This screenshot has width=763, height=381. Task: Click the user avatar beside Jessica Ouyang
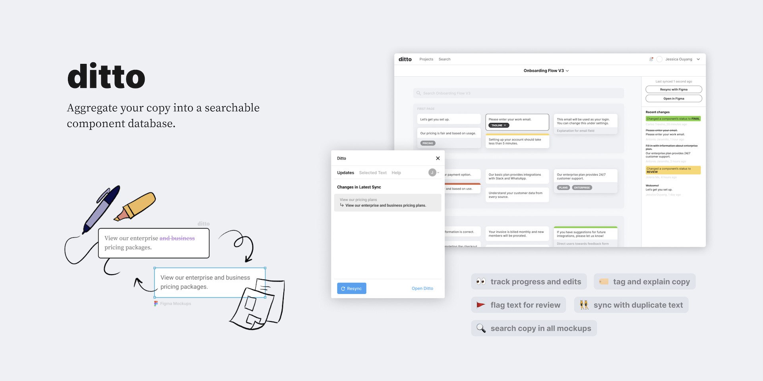[x=659, y=59]
